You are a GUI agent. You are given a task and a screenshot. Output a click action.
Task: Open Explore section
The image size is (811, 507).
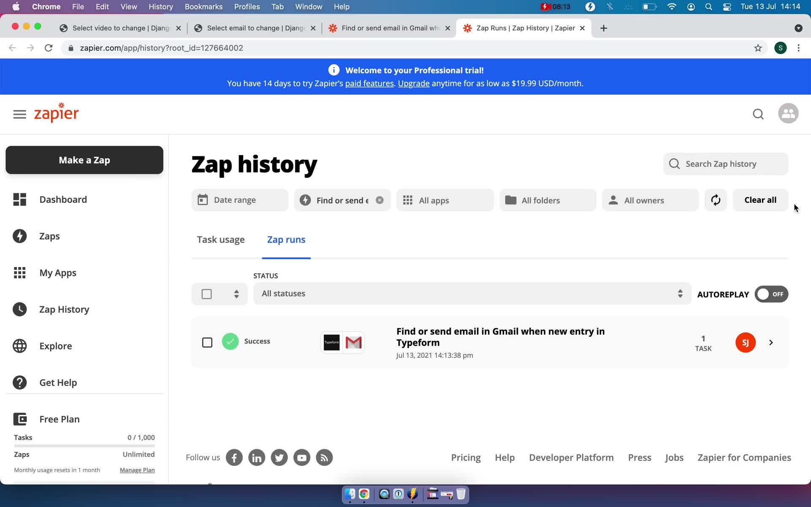[x=55, y=345]
